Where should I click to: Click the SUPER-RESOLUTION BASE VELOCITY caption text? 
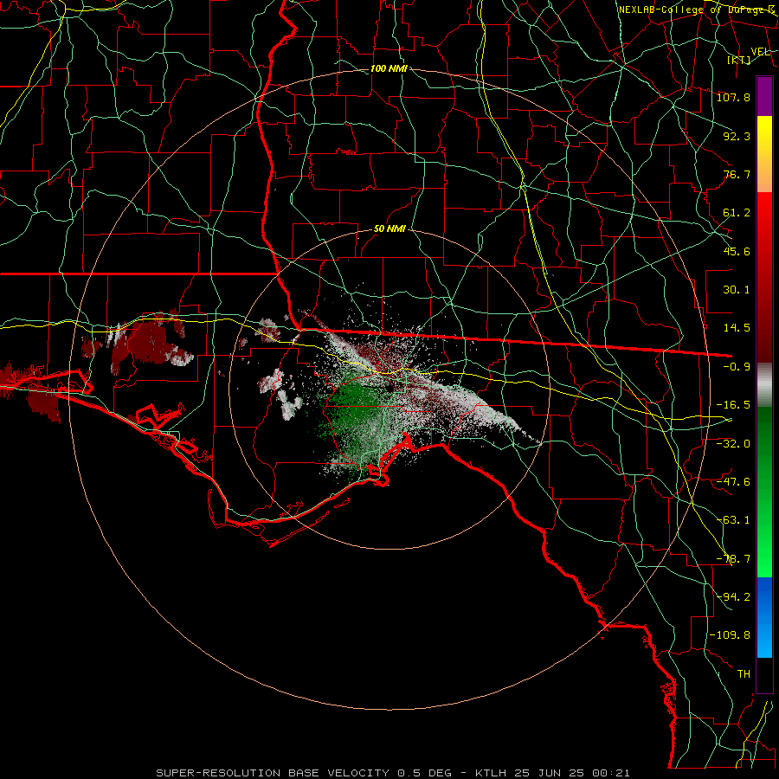point(273,773)
